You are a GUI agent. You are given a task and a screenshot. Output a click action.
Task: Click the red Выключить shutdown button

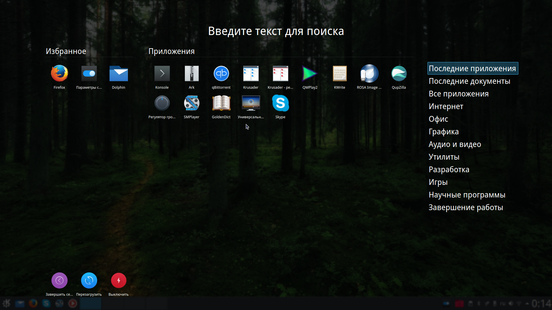click(118, 280)
